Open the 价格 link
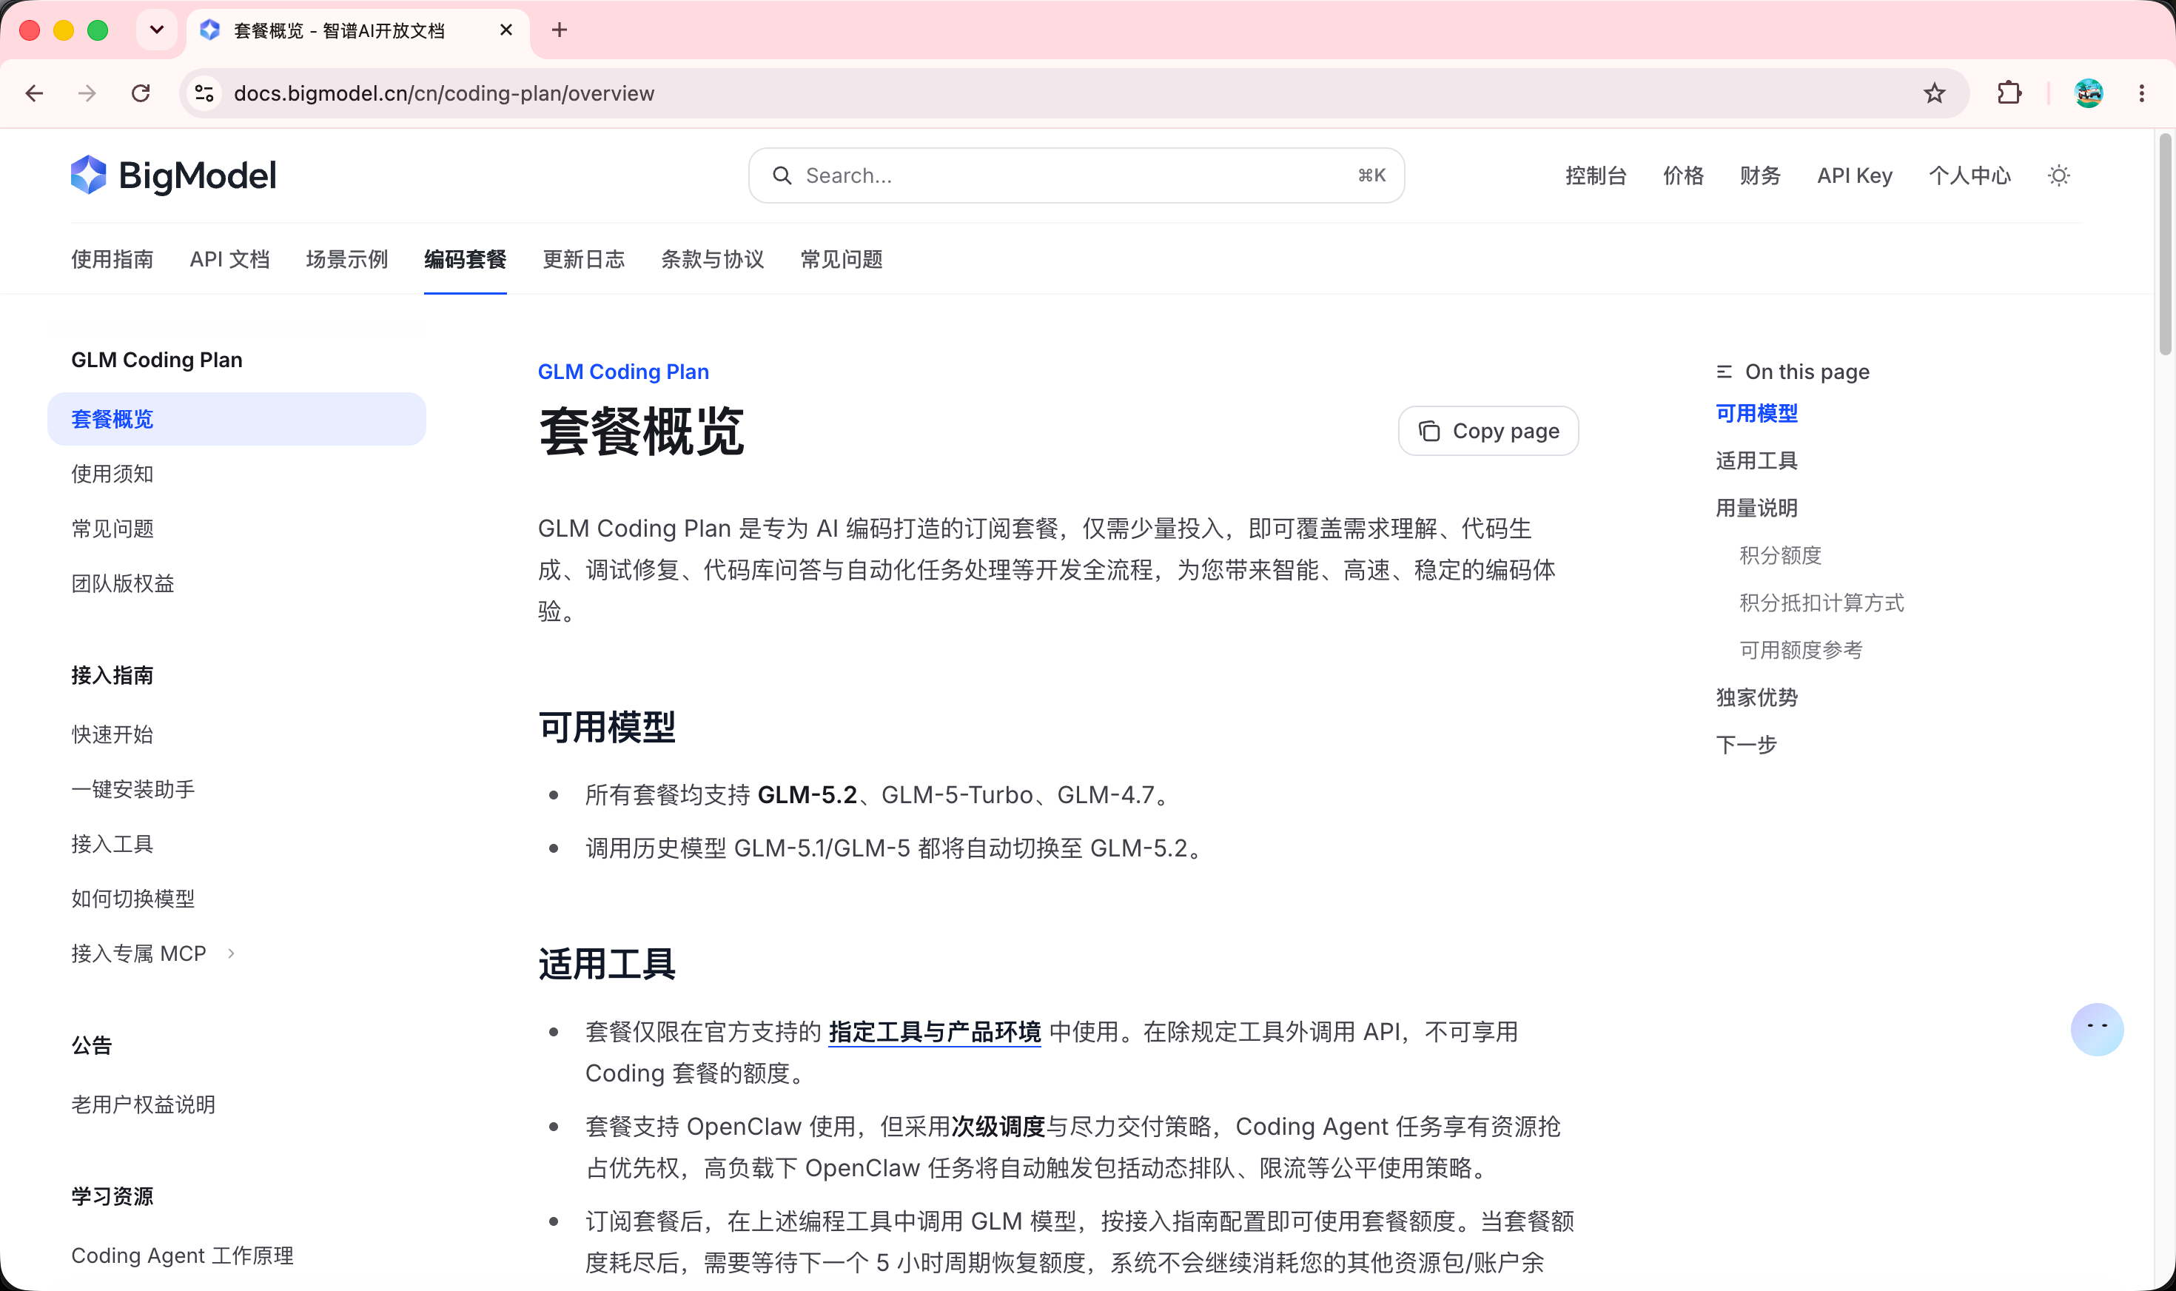The height and width of the screenshot is (1291, 2176). pyautogui.click(x=1683, y=175)
